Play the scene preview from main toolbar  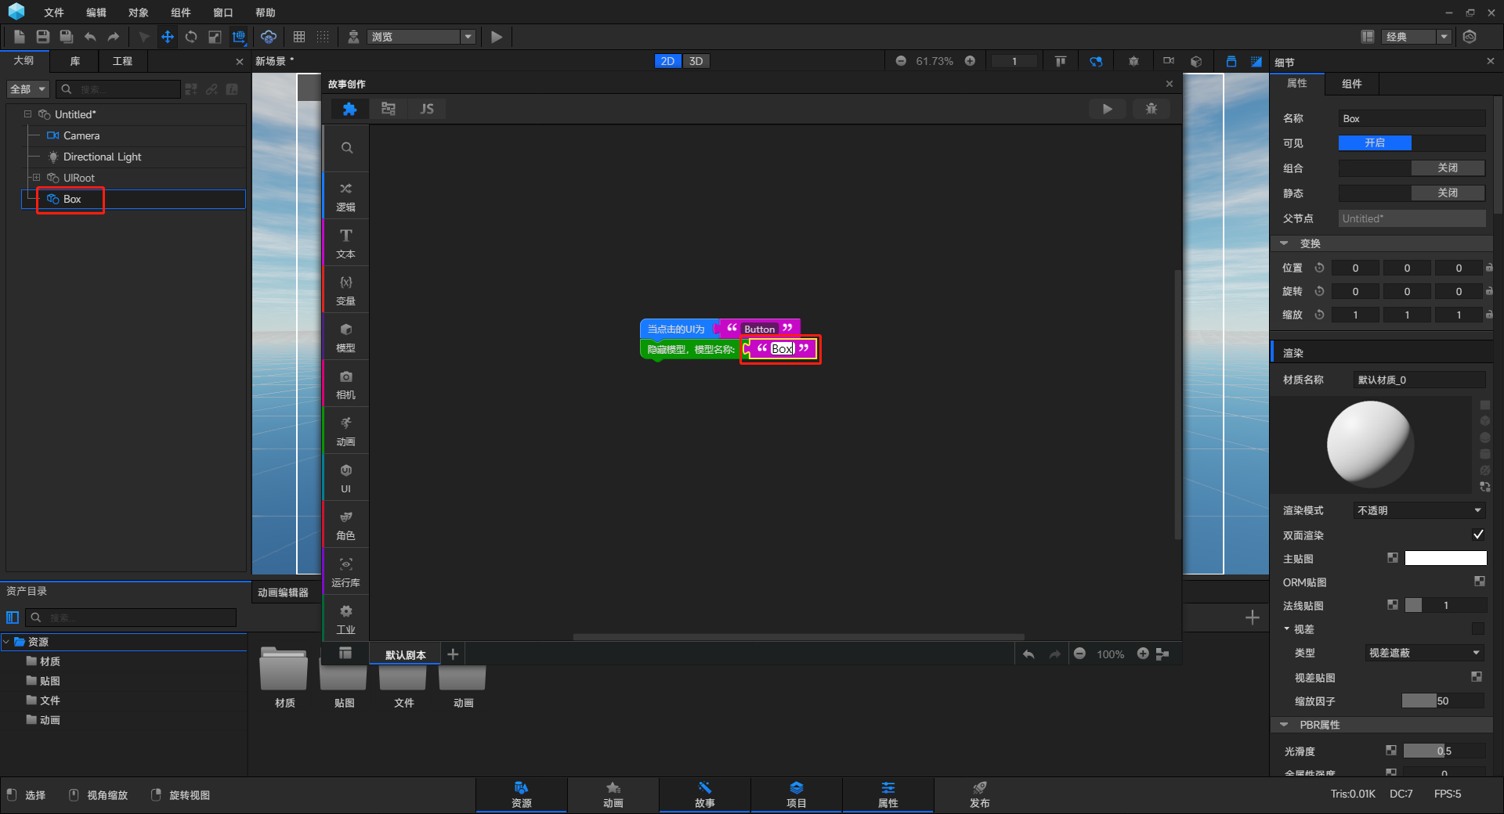(x=496, y=37)
